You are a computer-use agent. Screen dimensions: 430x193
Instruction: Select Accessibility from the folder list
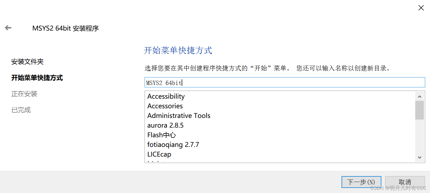coord(166,96)
